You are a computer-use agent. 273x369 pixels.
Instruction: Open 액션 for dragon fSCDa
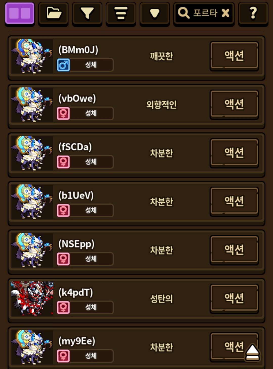[234, 153]
